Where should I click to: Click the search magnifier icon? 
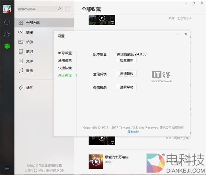[59, 9]
